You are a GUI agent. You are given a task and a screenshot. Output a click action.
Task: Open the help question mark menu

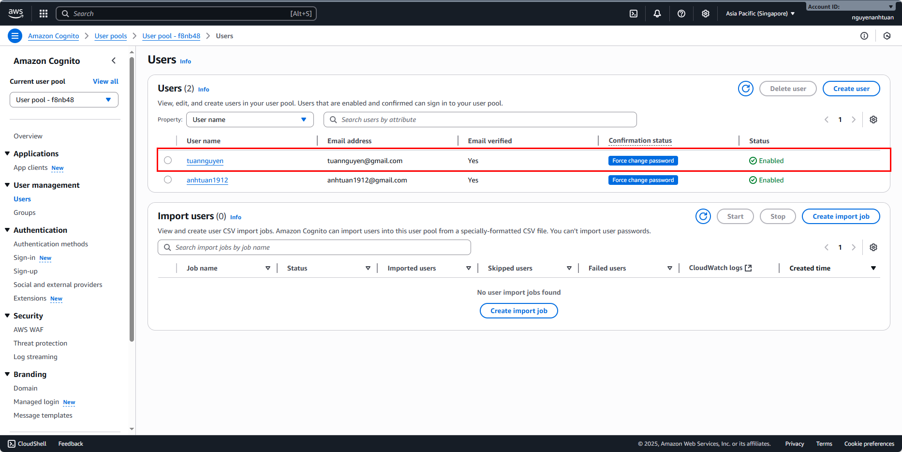point(681,14)
